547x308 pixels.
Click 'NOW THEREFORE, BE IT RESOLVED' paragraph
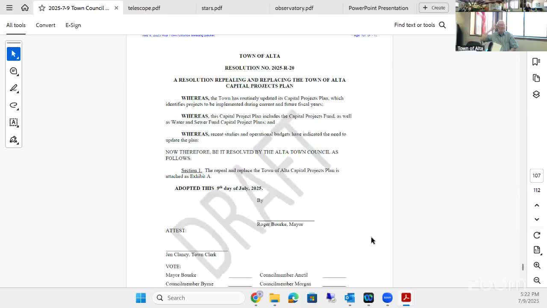click(x=252, y=155)
